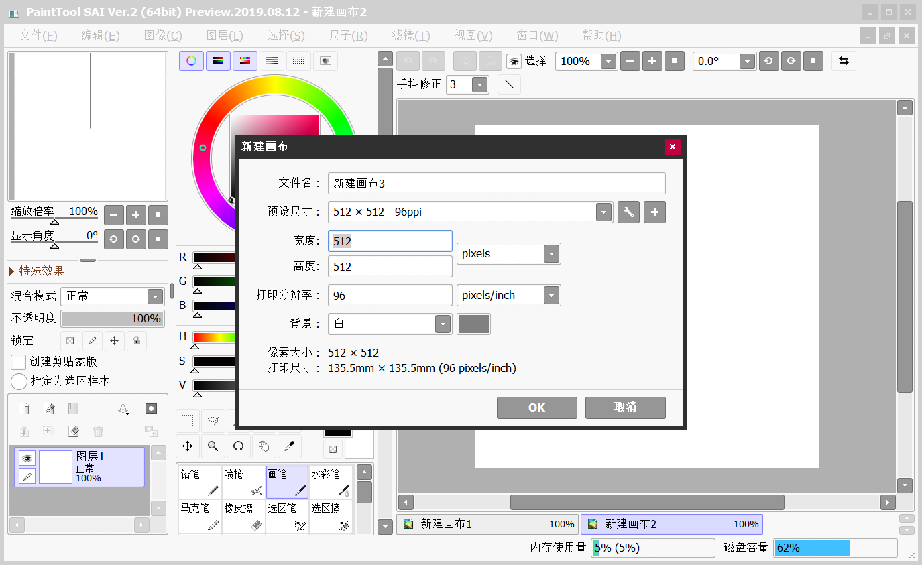Zoom out with toolbar minus button
Image resolution: width=922 pixels, height=565 pixels.
(x=630, y=62)
